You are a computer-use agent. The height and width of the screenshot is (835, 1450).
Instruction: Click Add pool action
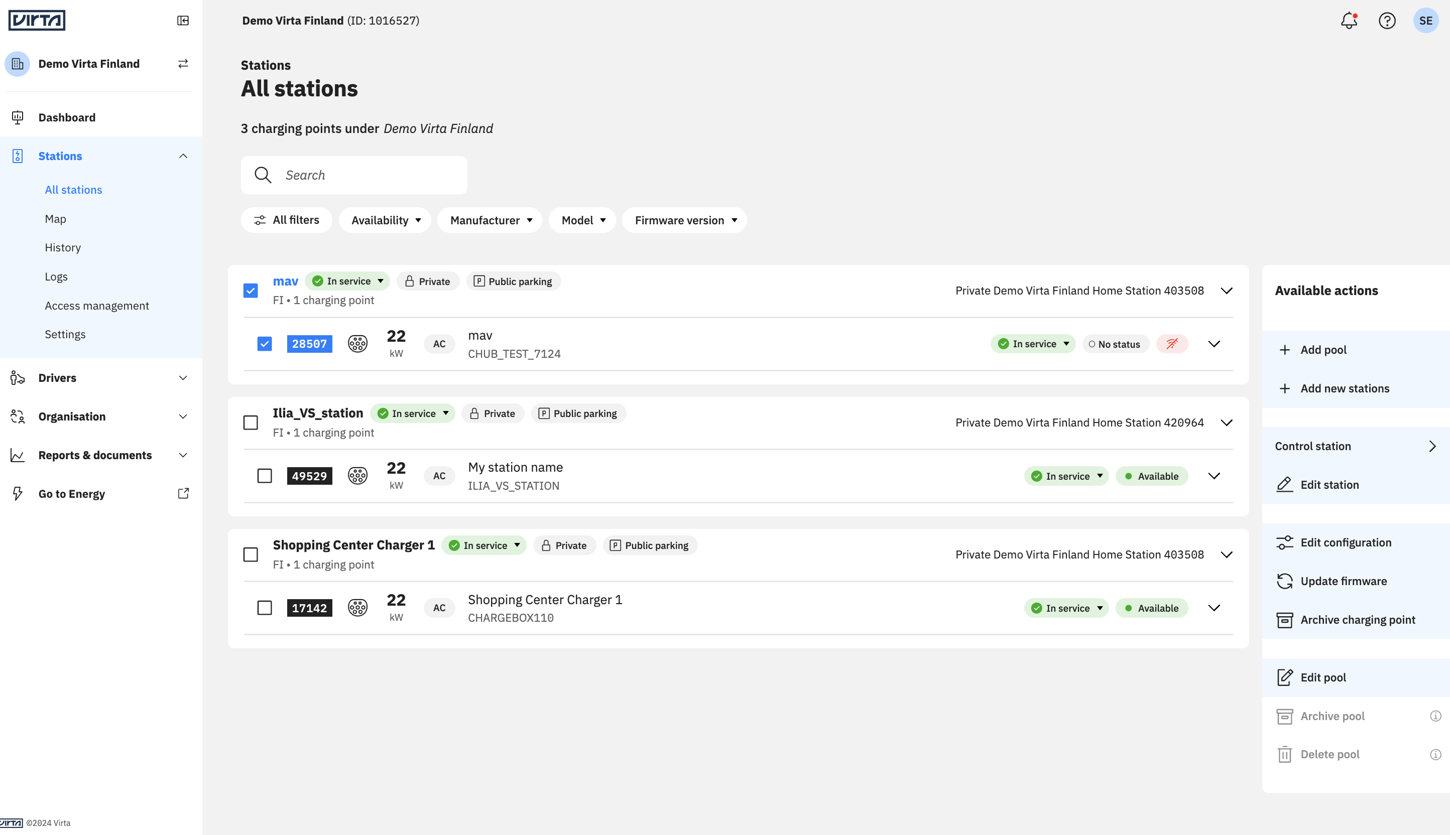click(x=1356, y=350)
